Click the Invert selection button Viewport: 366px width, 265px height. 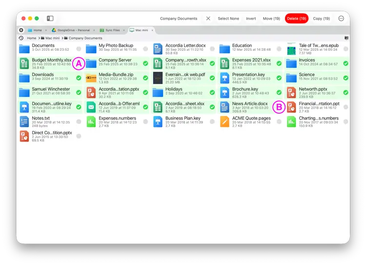point(251,19)
